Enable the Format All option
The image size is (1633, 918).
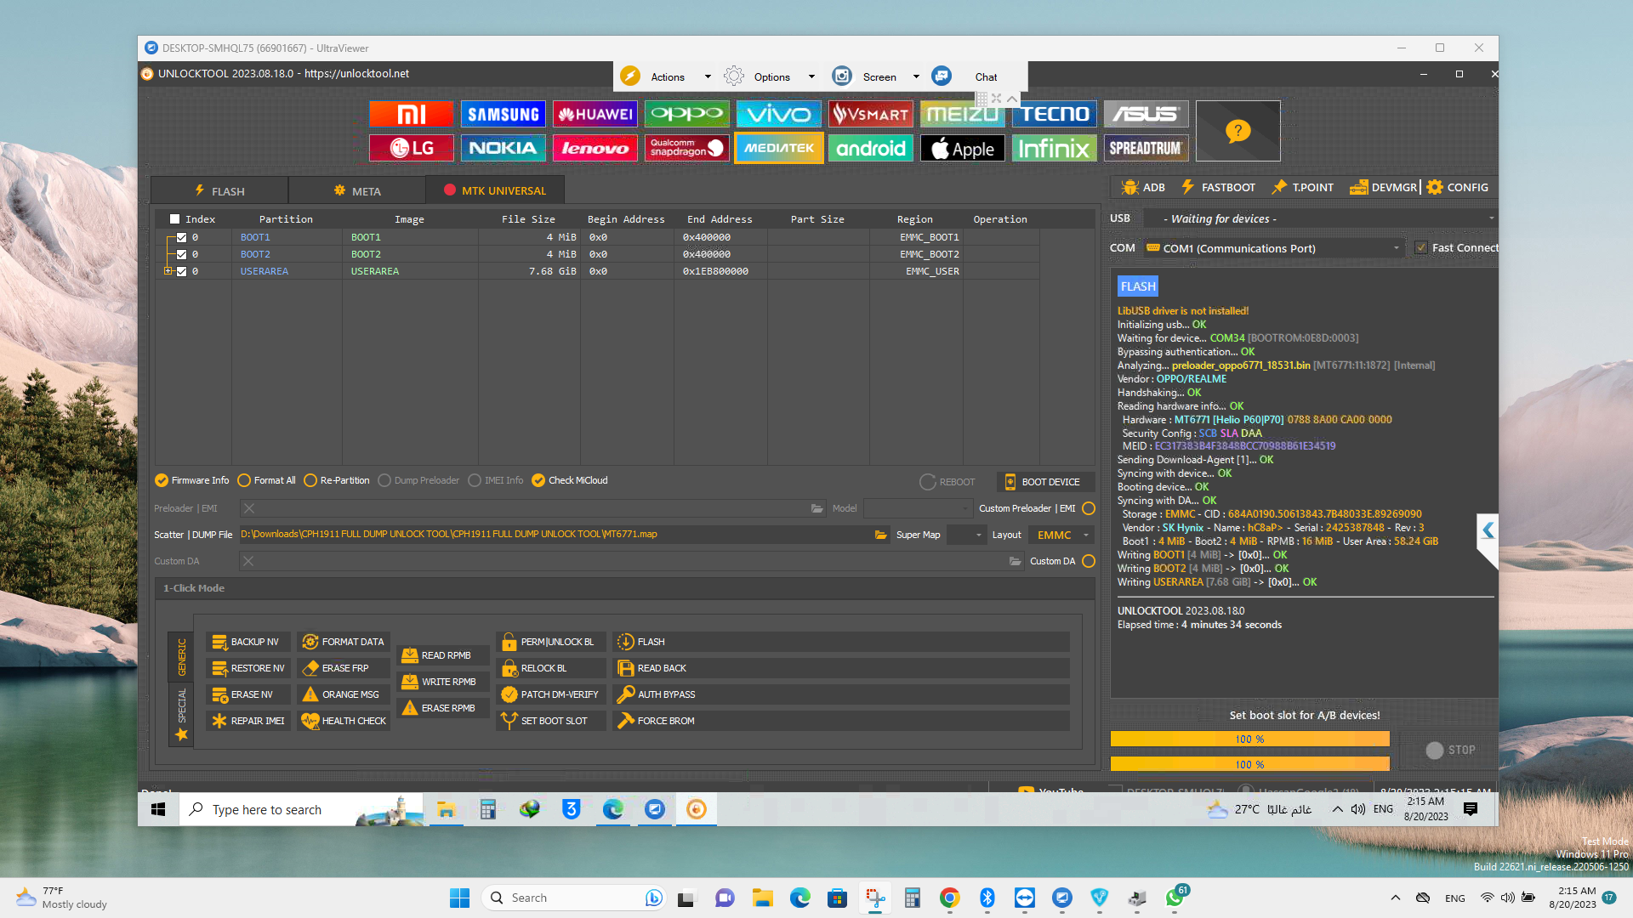pos(266,480)
